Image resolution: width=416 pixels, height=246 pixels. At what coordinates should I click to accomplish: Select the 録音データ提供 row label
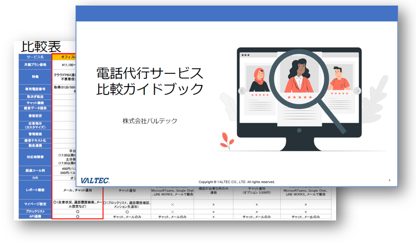pos(35,108)
